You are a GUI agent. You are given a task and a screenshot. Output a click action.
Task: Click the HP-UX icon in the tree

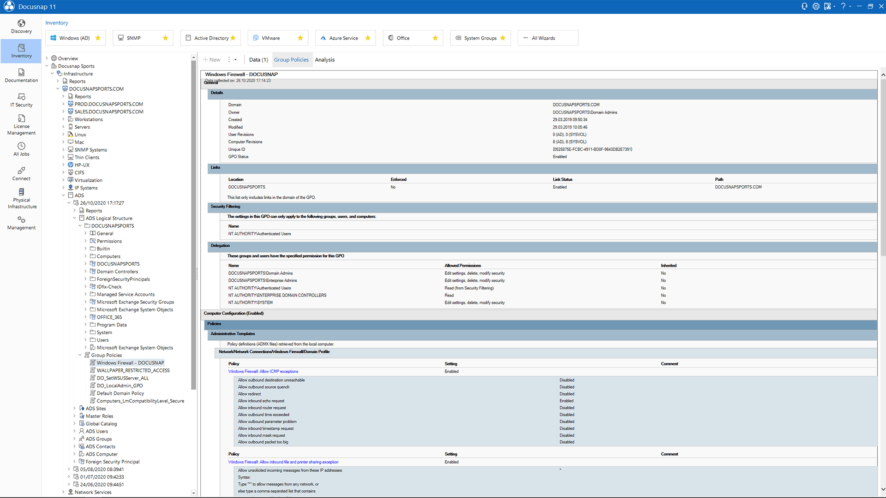click(71, 165)
